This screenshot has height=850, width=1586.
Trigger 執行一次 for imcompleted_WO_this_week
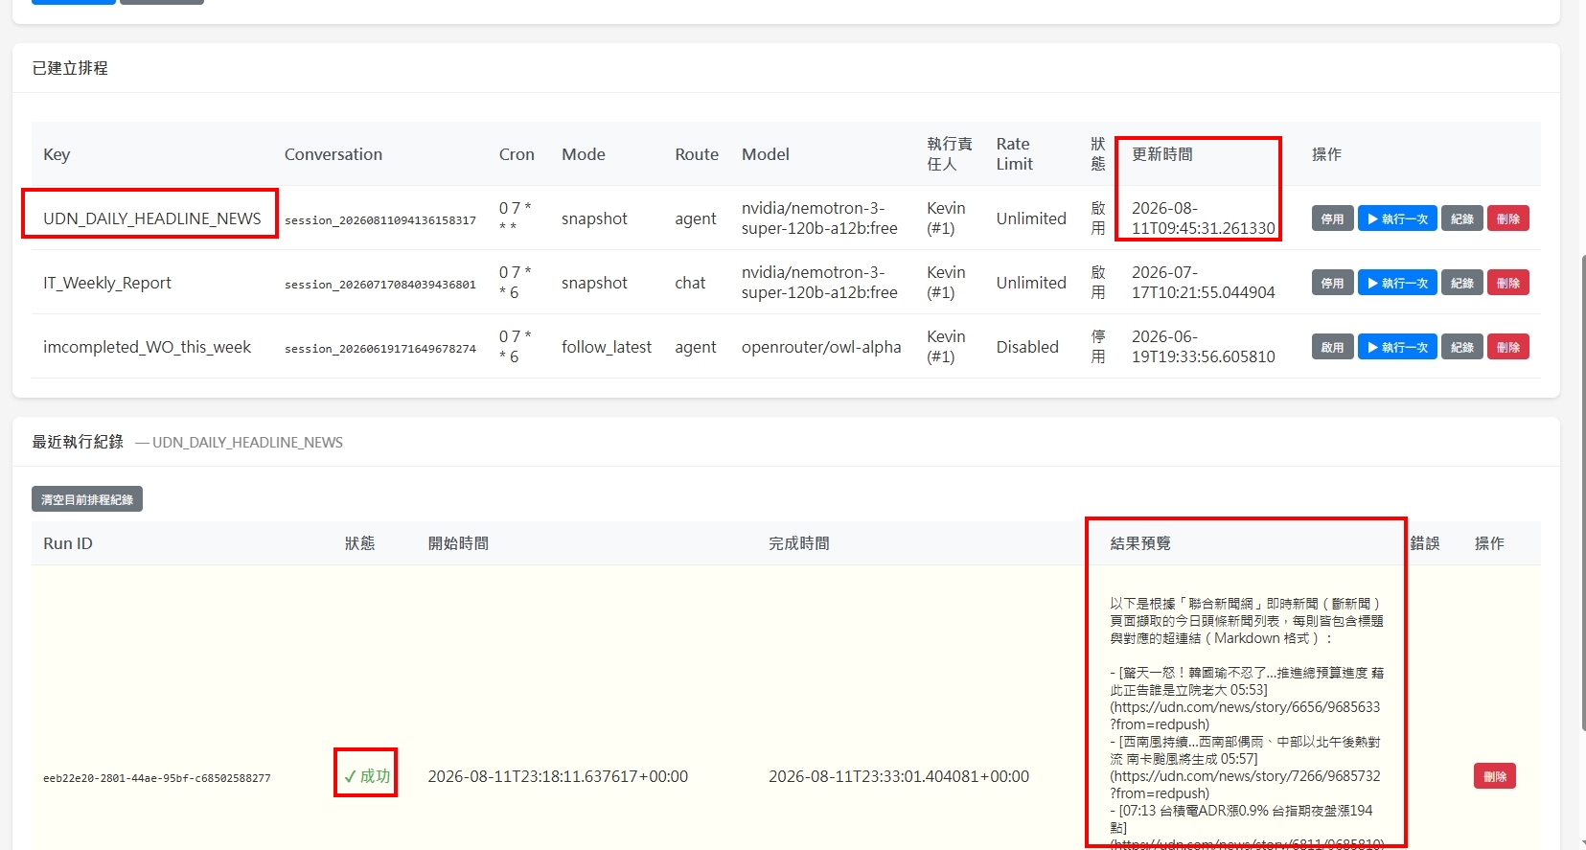pyautogui.click(x=1397, y=347)
